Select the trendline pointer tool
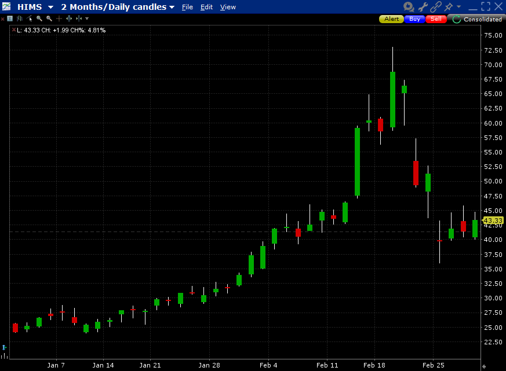The height and width of the screenshot is (371, 506). tap(30, 19)
